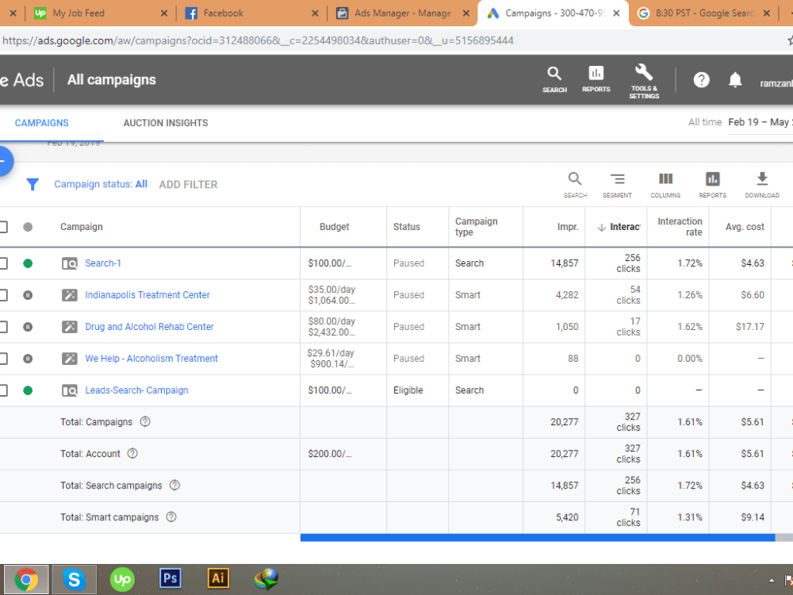Tick the checkbox for Indianapolis Treatment Center
793x595 pixels.
[x=3, y=295]
